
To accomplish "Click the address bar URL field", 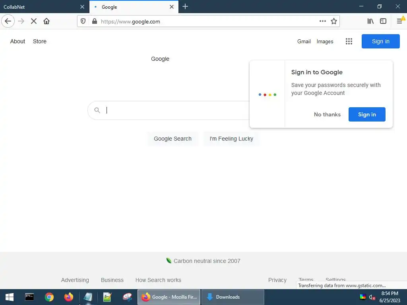I will [207, 21].
